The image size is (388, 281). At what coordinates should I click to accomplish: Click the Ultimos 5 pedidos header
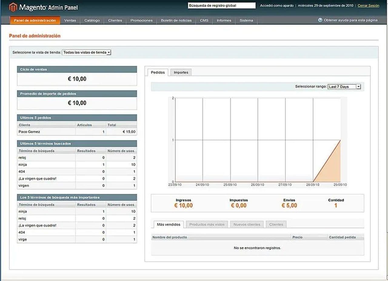pyautogui.click(x=77, y=118)
